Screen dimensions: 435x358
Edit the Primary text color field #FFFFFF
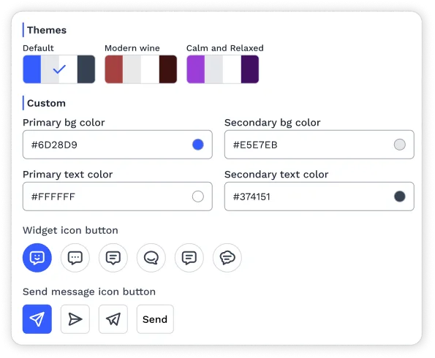tap(118, 197)
